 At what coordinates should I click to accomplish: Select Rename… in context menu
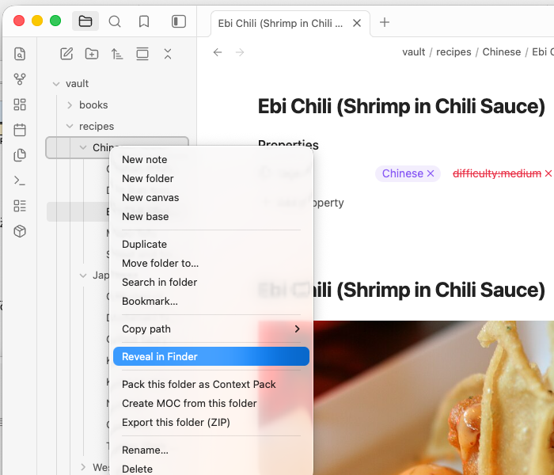[211, 450]
